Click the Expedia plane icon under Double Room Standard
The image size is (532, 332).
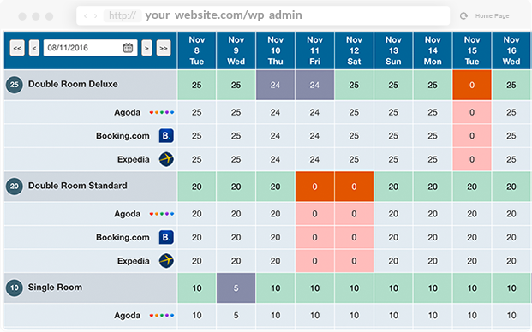(x=166, y=260)
